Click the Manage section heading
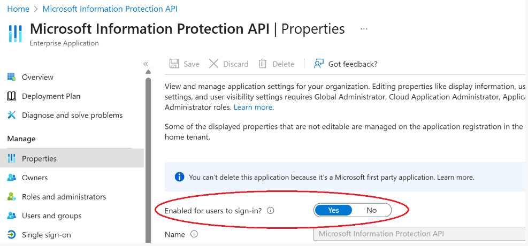The height and width of the screenshot is (246, 528). 21,139
